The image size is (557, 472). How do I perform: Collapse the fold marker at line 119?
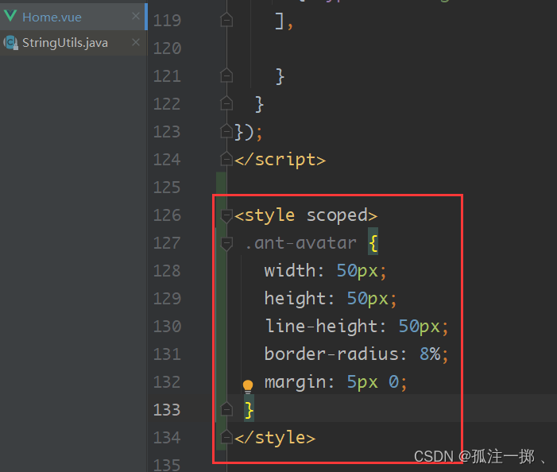click(226, 20)
